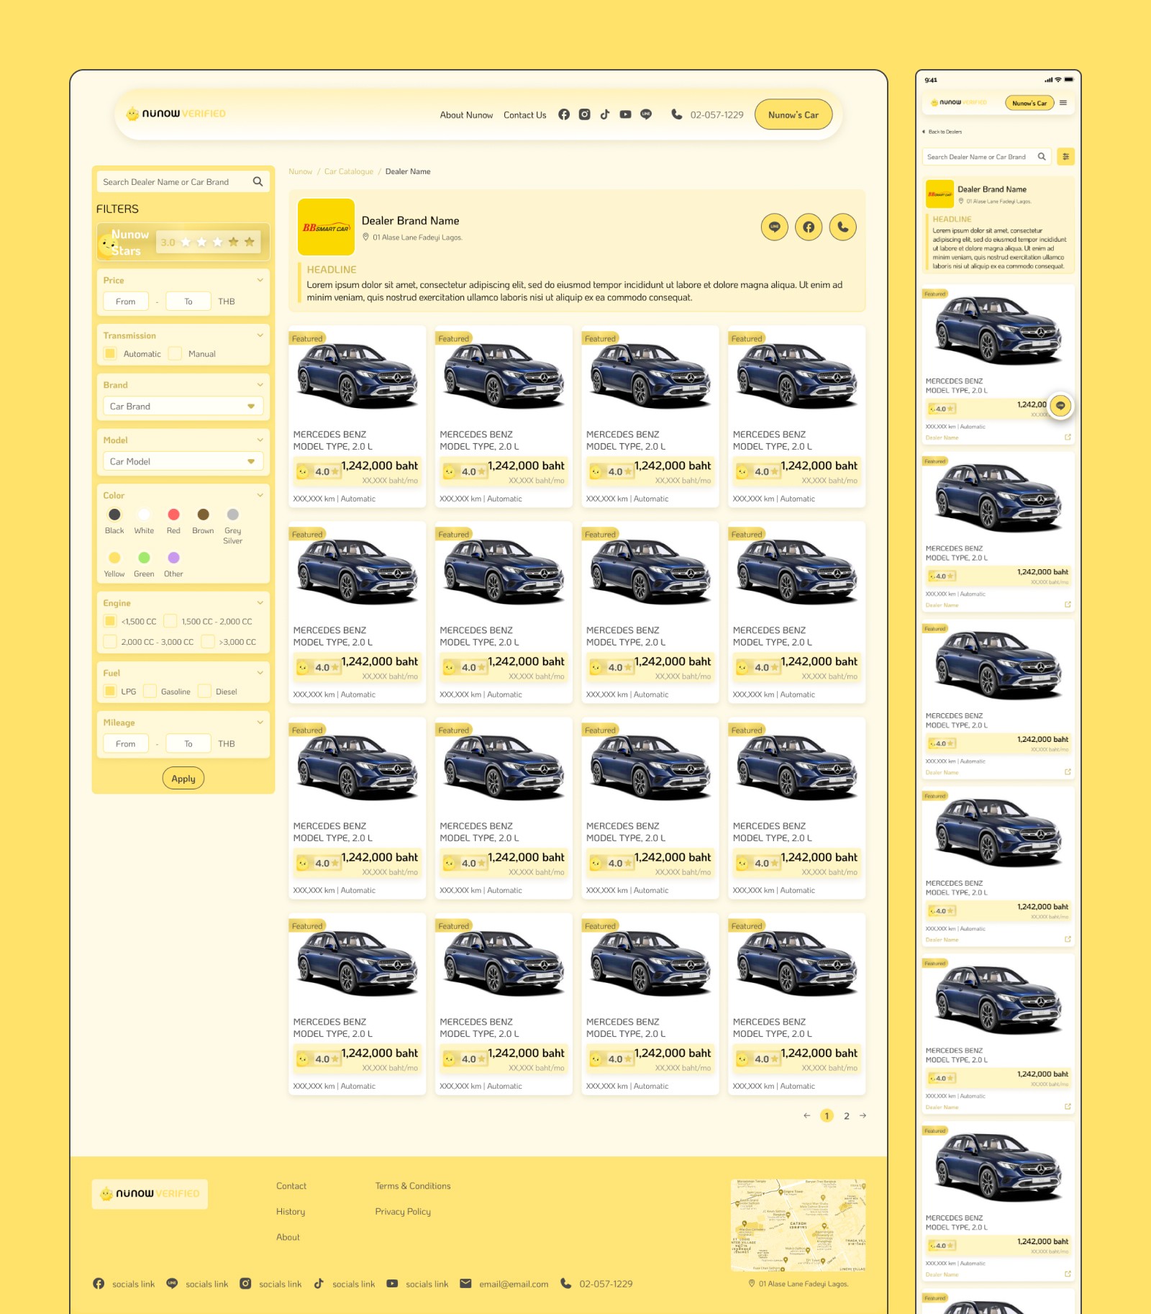The image size is (1151, 1314).
Task: Open YouTube icon in the top header
Action: tap(625, 114)
